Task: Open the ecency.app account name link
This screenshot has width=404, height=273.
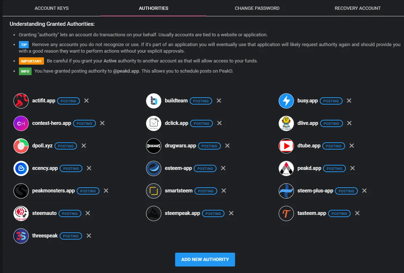Action: [x=45, y=168]
